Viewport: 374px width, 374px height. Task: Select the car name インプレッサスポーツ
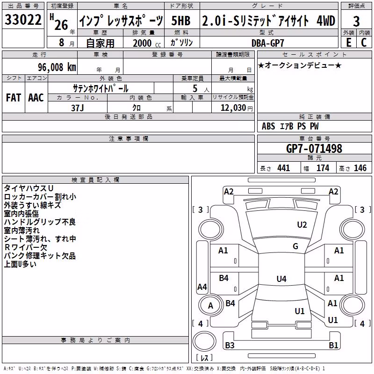[x=121, y=21]
